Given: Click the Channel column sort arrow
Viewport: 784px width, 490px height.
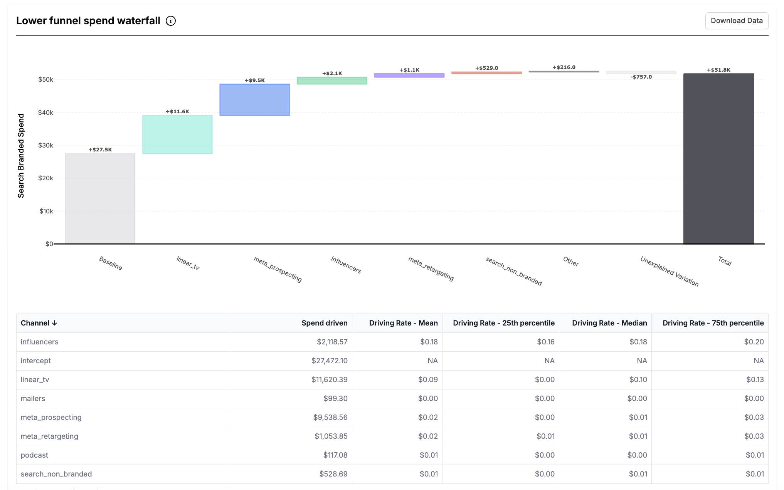Looking at the screenshot, I should point(54,323).
